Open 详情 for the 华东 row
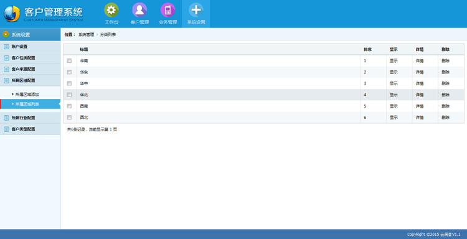467x239 pixels. 420,72
